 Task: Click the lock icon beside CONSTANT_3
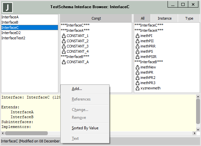[x=64, y=46]
